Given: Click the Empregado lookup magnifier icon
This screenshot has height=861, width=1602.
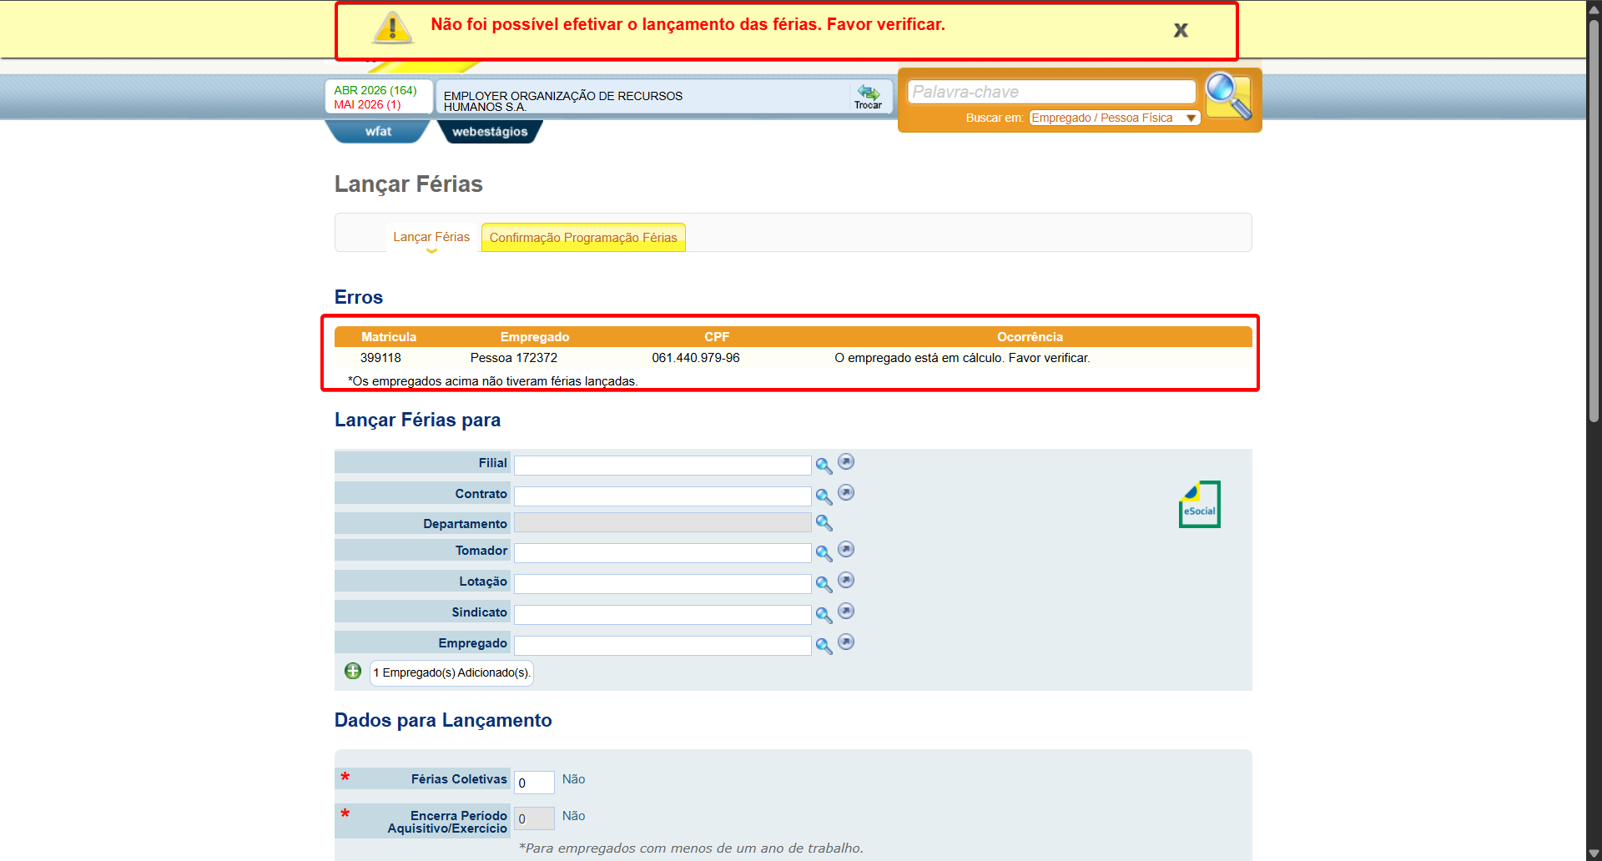Looking at the screenshot, I should point(824,646).
